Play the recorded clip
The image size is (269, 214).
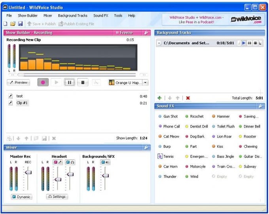[x=56, y=82]
